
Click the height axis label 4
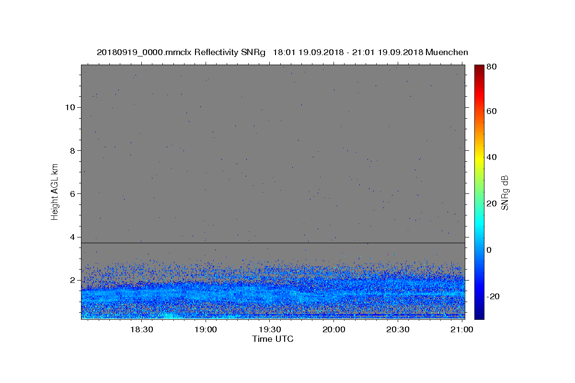tap(72, 237)
